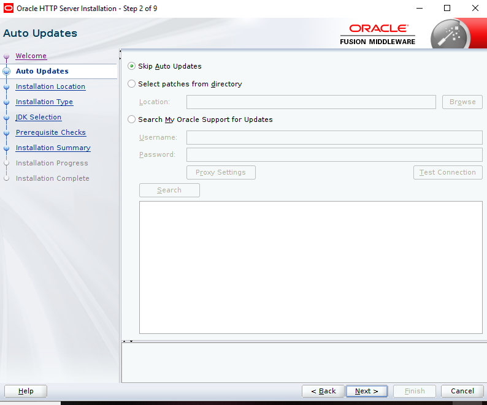Image resolution: width=487 pixels, height=405 pixels.
Task: Cancel the installation
Action: [462, 391]
